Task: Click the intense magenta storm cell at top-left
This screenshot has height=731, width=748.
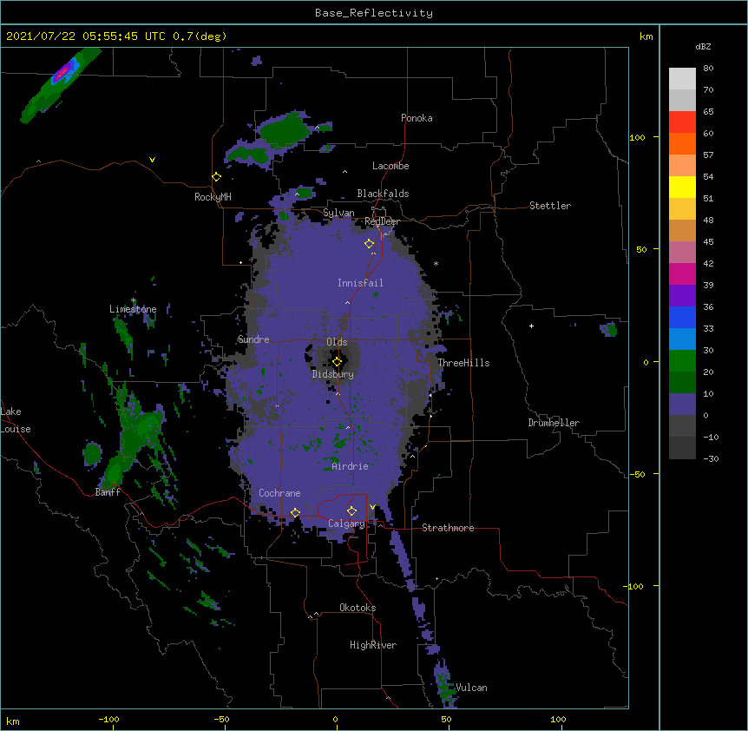Action: point(64,73)
